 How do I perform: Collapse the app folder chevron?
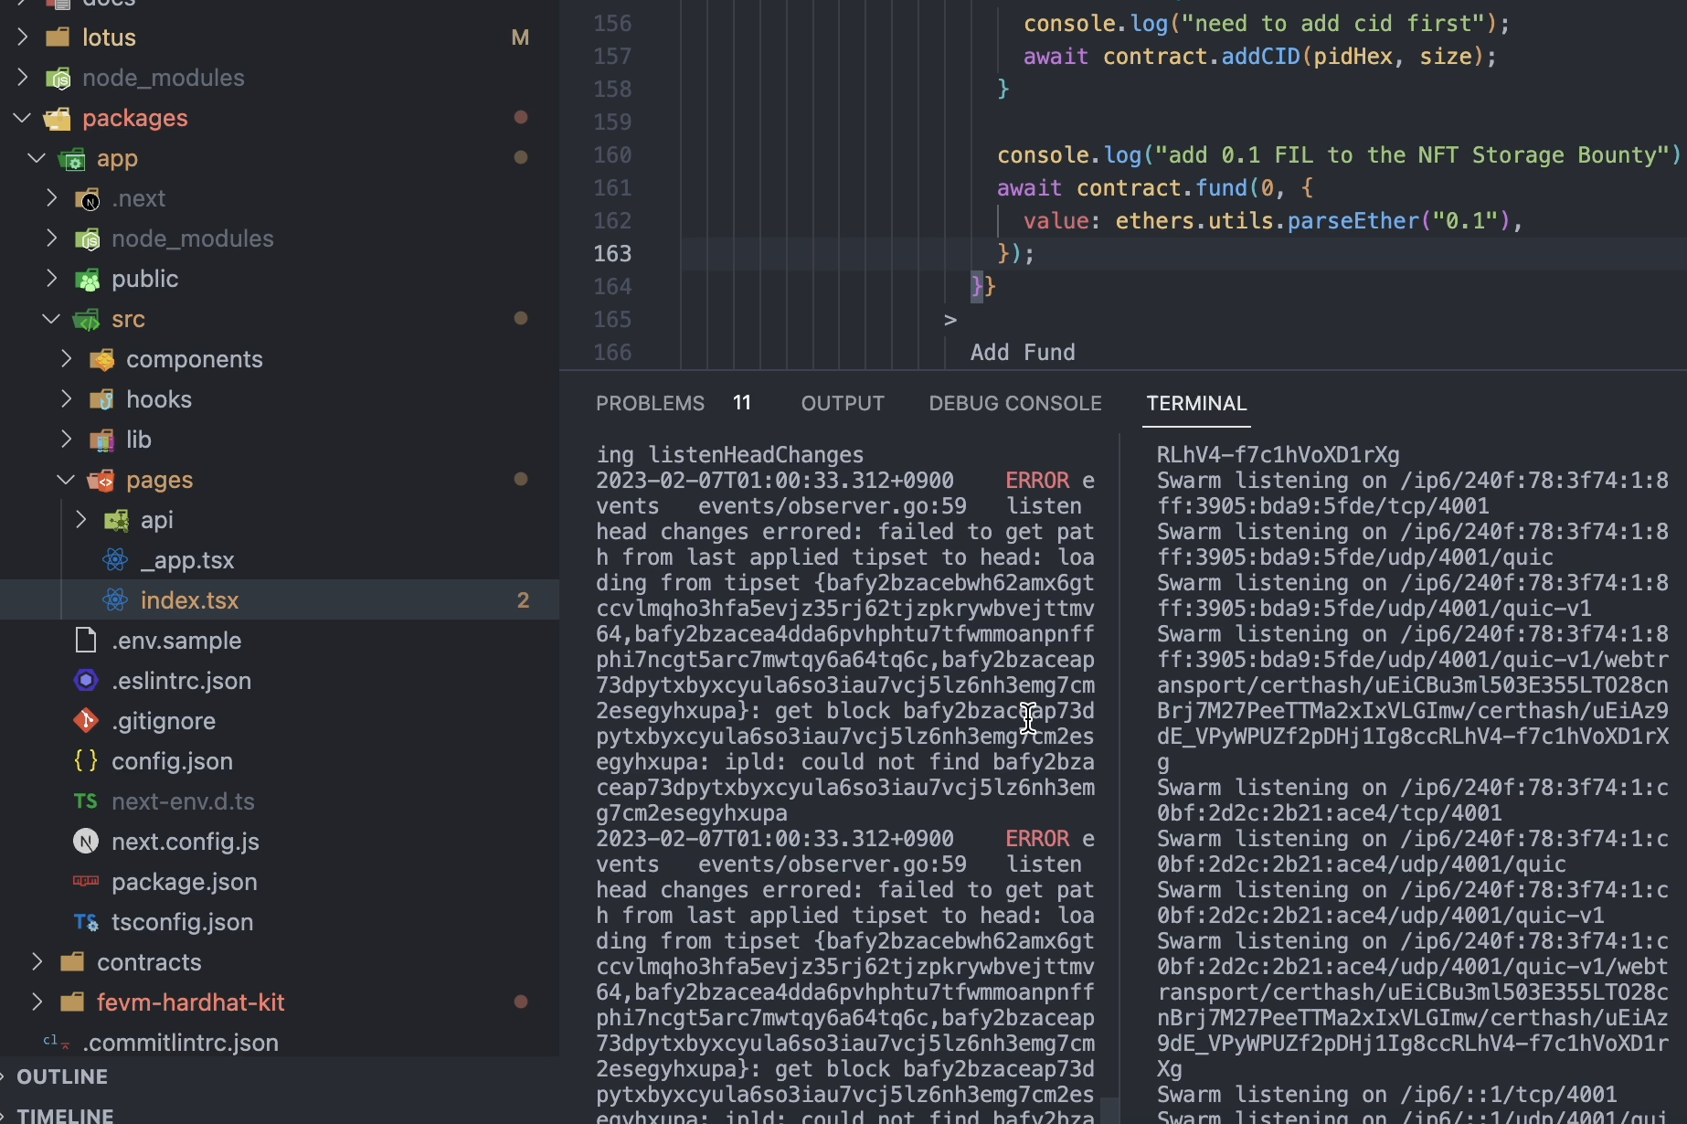pyautogui.click(x=37, y=158)
